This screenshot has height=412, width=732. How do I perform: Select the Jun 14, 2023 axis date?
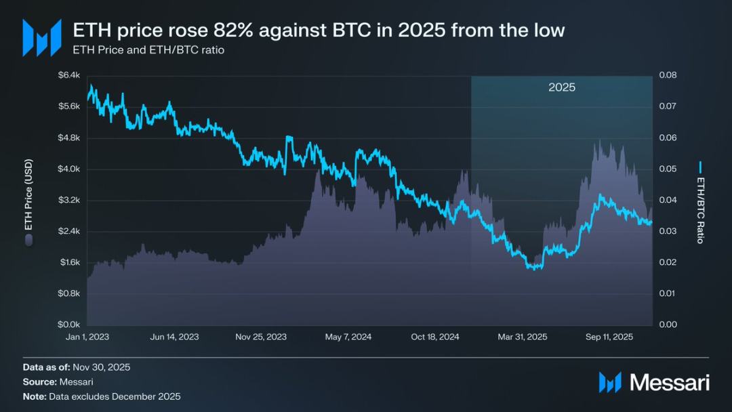click(x=174, y=337)
